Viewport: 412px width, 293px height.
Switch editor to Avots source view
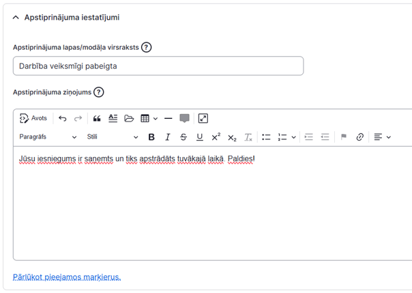[x=33, y=118]
